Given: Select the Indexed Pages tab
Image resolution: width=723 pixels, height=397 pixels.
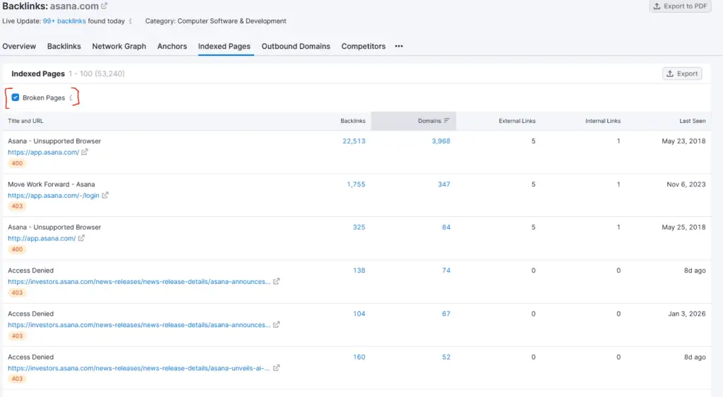Looking at the screenshot, I should point(224,46).
